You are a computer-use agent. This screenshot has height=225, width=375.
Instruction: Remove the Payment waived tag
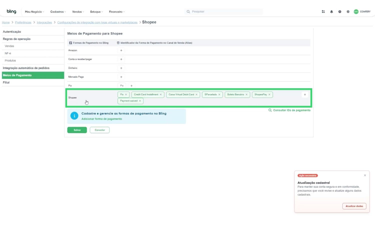140,101
